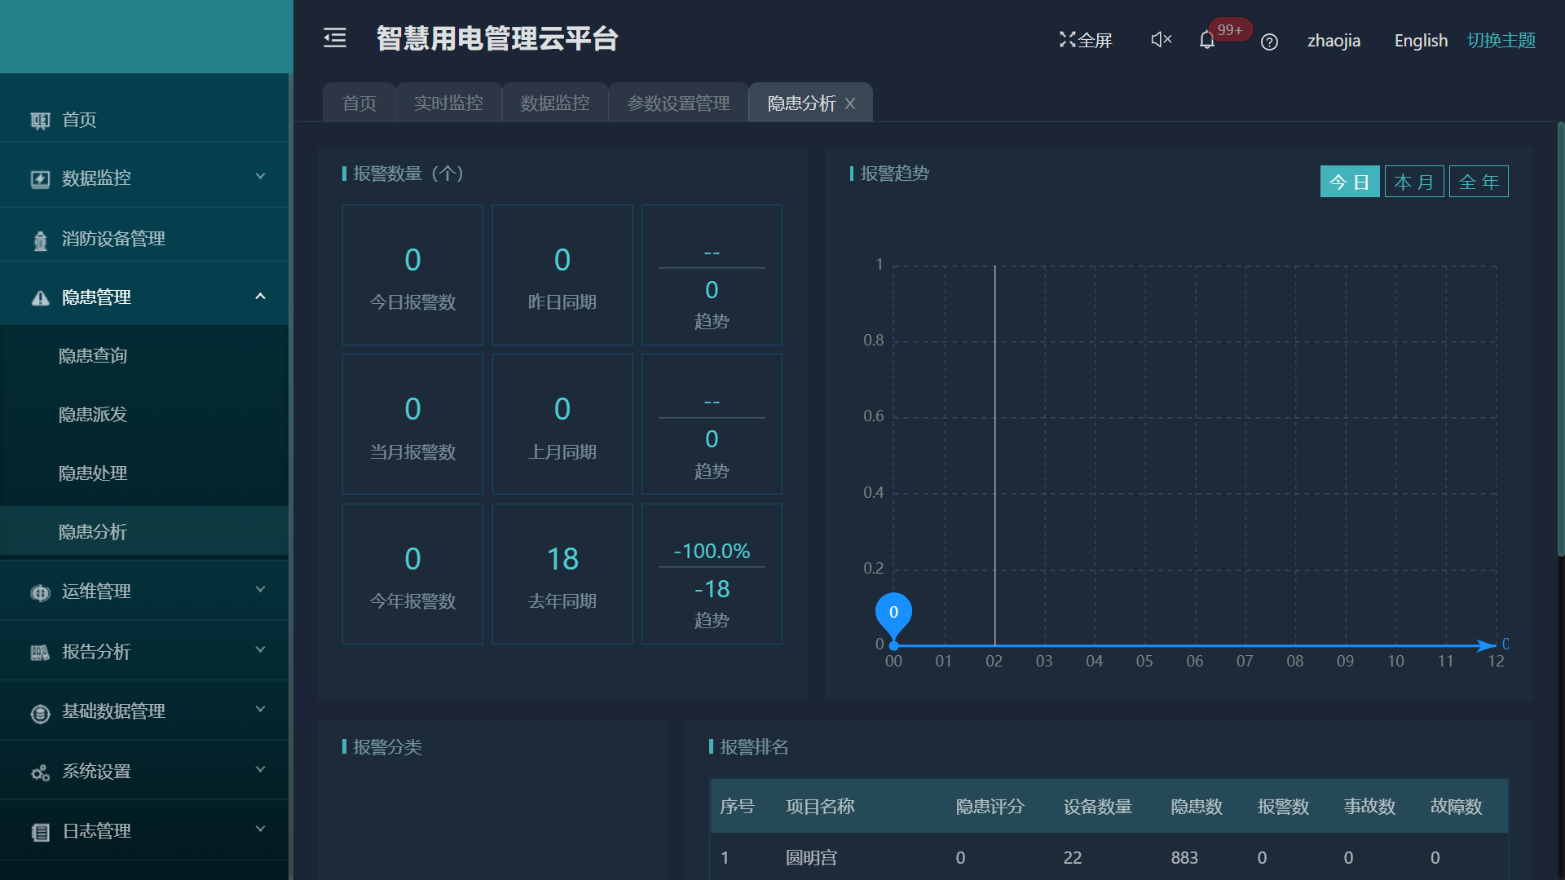
Task: Click the 消防设备管理 fire hydrant icon
Action: tap(40, 240)
